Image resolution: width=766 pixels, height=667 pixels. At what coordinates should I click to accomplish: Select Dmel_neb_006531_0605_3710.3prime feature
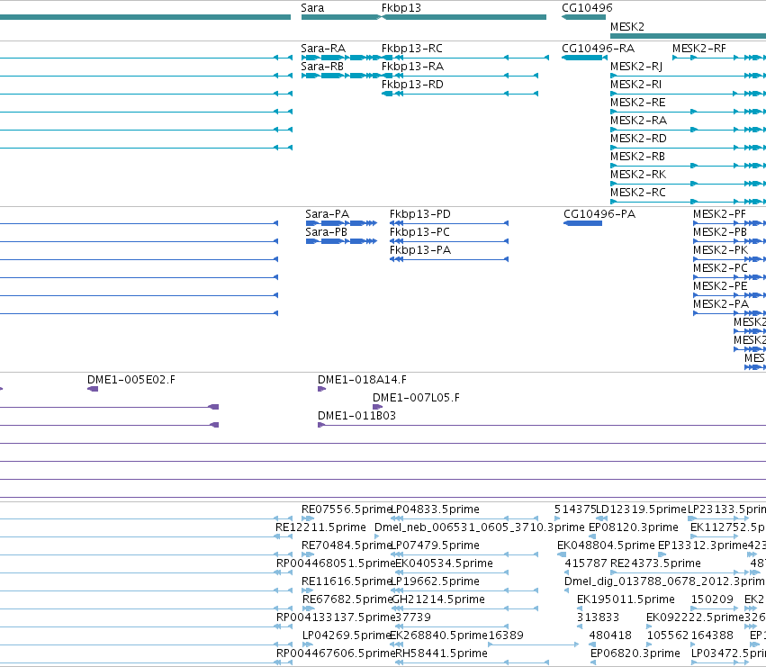click(376, 536)
